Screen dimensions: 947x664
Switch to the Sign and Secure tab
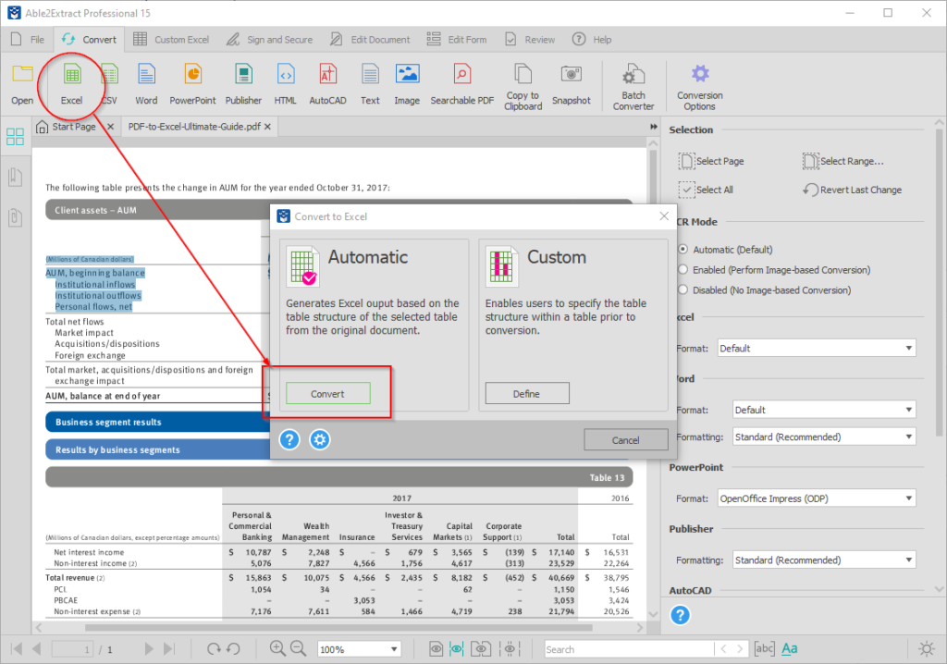270,39
